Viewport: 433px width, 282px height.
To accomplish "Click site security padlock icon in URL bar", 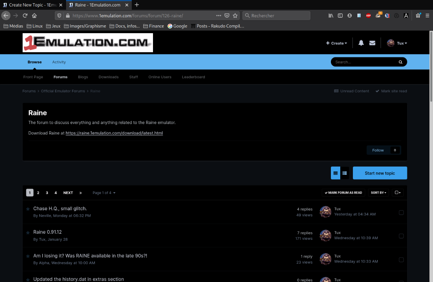I will pyautogui.click(x=67, y=16).
